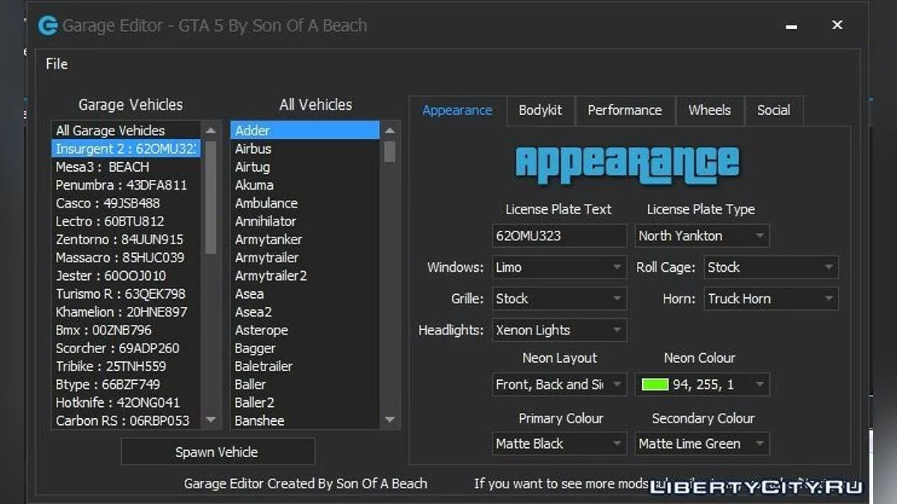Pick Ambulance from All Vehicles
The height and width of the screenshot is (504, 897).
(305, 203)
